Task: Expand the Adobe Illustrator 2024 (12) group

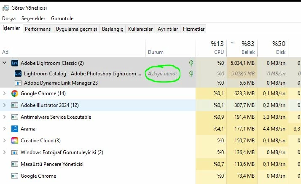Action: click(4, 105)
